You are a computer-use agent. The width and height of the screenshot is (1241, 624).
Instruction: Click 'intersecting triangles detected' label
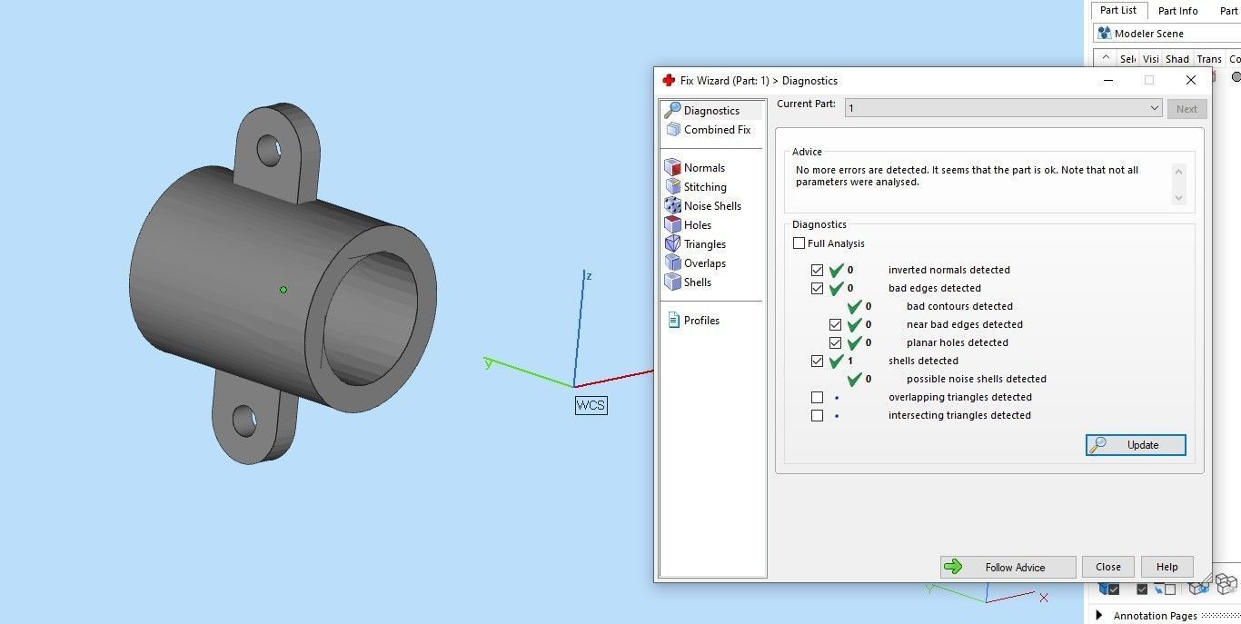pos(959,415)
